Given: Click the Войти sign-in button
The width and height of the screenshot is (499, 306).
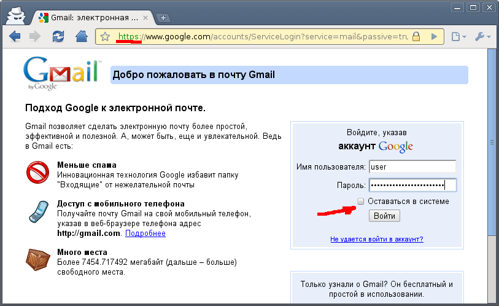Looking at the screenshot, I should 384,216.
